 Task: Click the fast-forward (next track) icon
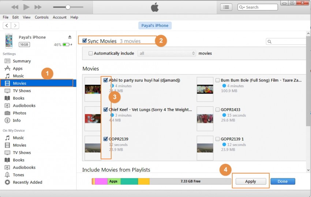click(38, 7)
